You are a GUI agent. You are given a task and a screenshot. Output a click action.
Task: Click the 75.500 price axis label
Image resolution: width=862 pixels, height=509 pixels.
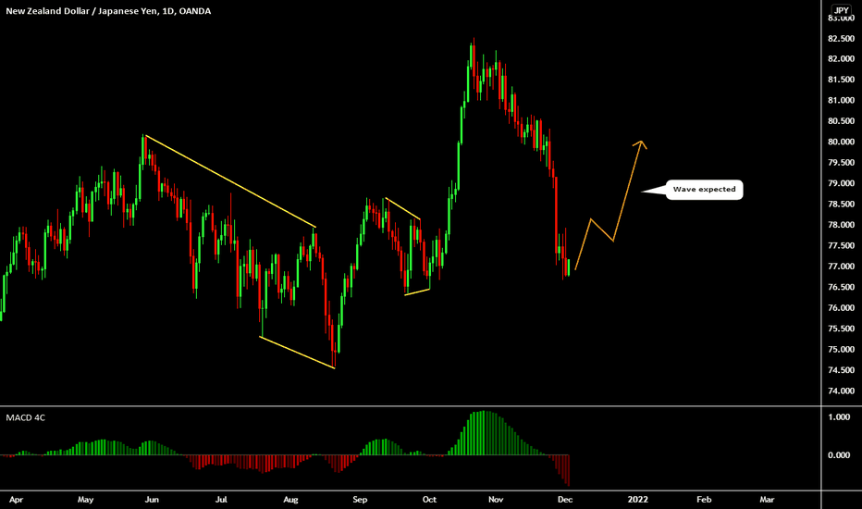click(x=841, y=329)
